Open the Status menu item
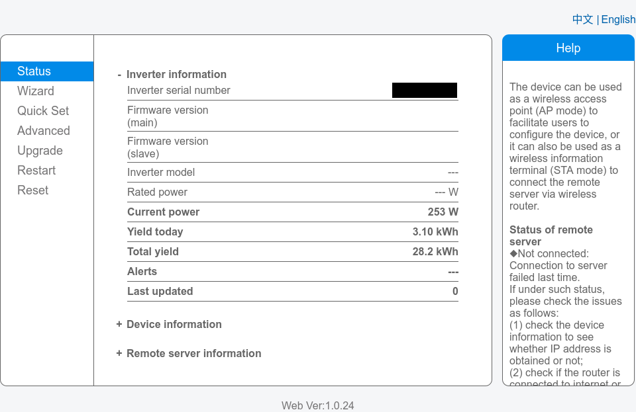The width and height of the screenshot is (636, 412). pos(34,71)
